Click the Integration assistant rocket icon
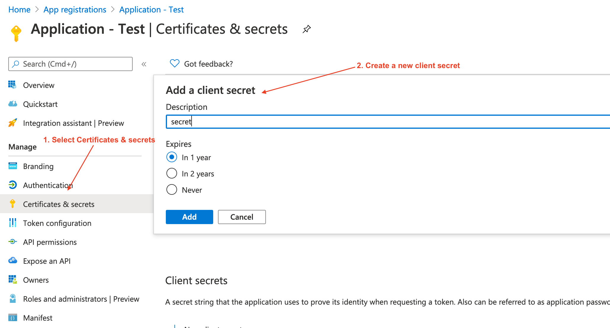Image resolution: width=610 pixels, height=328 pixels. 12,123
